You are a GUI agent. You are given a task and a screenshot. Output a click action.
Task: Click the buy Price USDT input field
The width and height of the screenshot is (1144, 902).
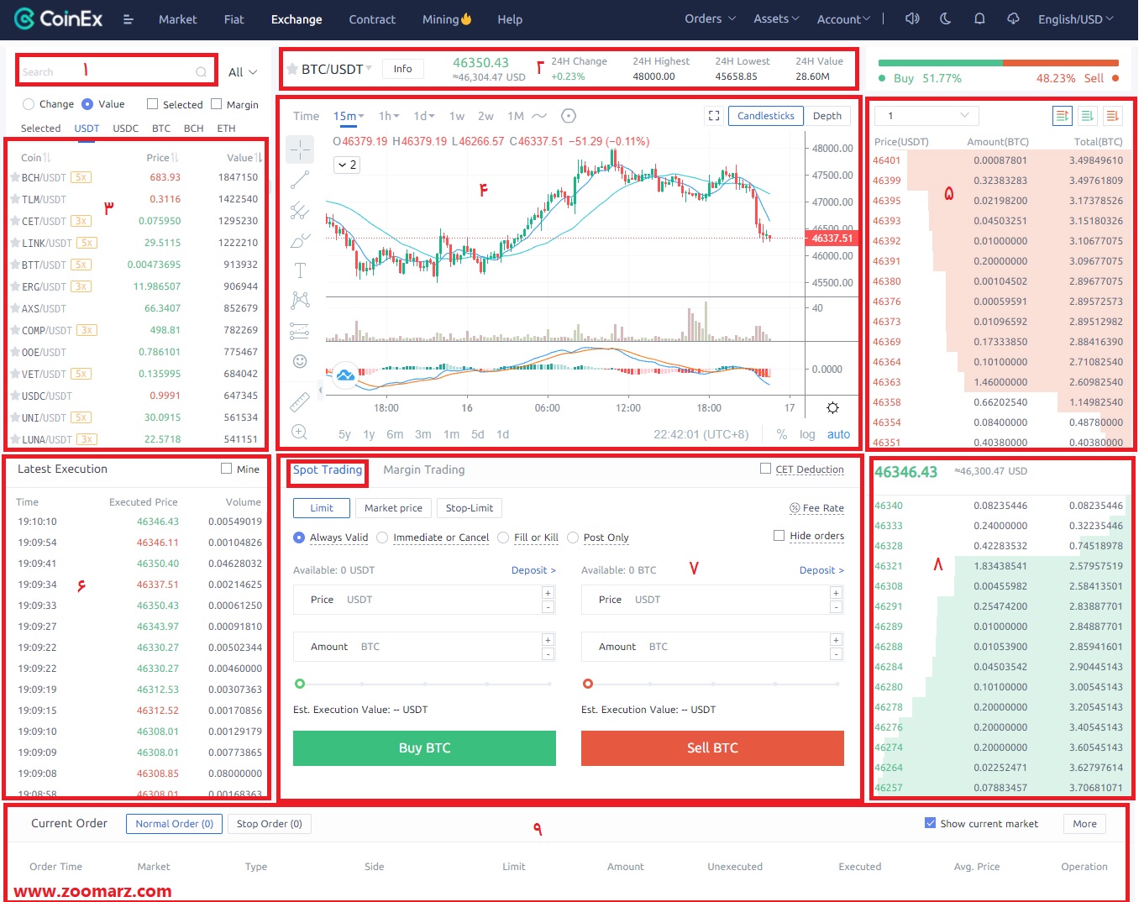pyautogui.click(x=424, y=600)
